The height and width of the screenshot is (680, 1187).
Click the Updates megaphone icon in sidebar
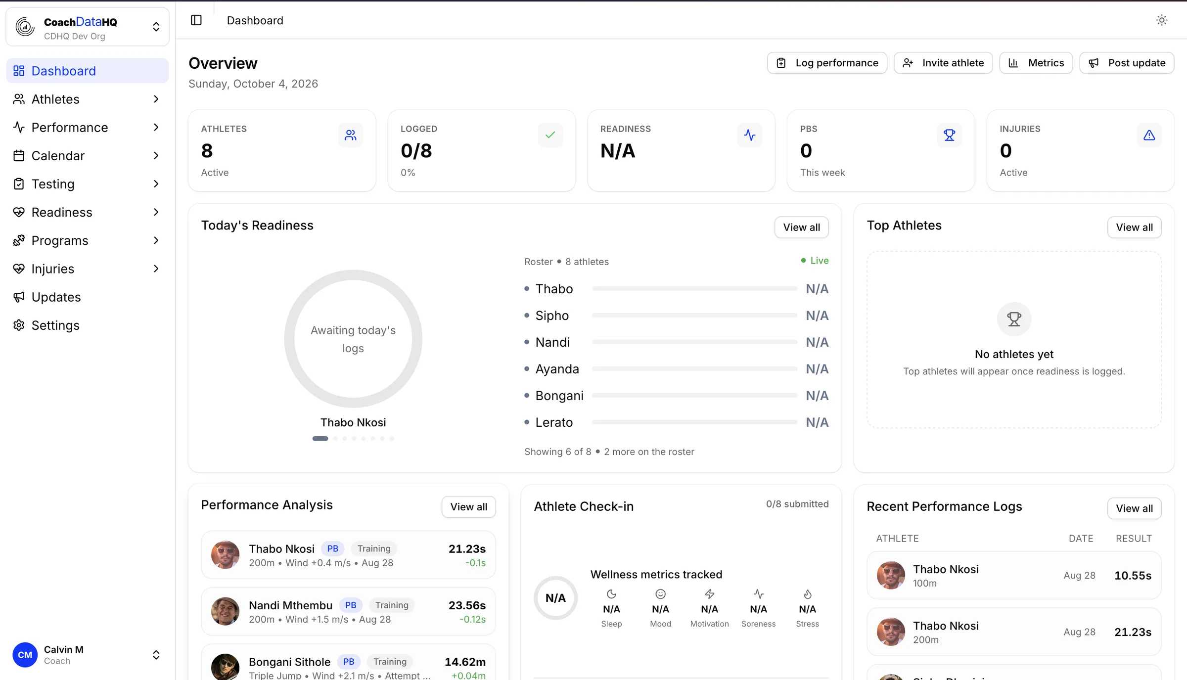click(x=19, y=297)
